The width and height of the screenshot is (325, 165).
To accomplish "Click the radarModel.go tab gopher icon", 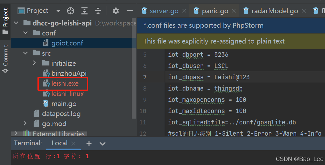I will coord(246,11).
